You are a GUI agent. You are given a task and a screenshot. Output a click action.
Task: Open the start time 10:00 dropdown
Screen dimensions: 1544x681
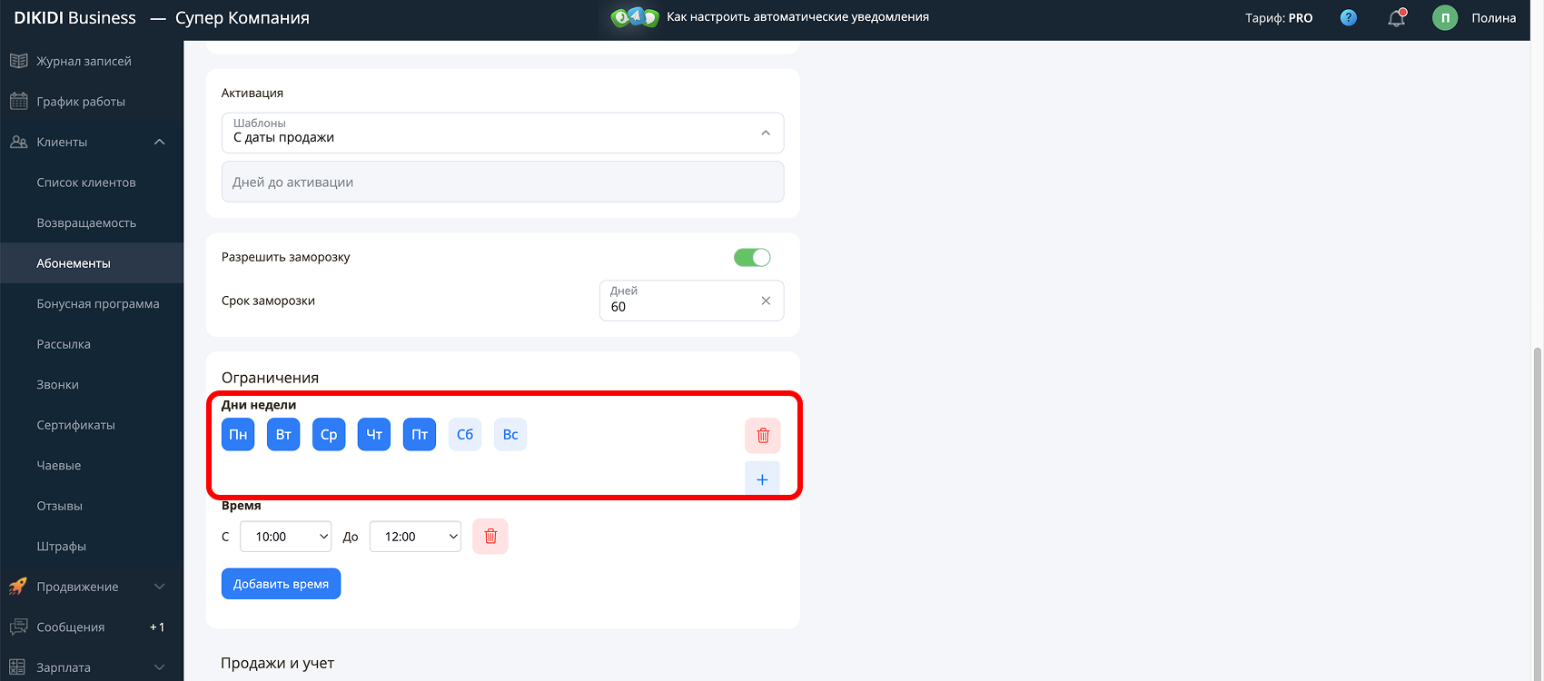285,537
